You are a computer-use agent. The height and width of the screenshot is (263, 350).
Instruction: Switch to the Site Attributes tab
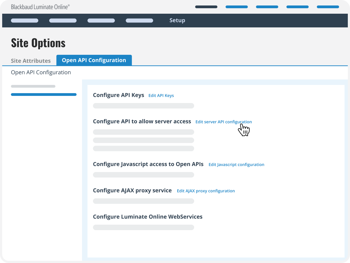click(31, 61)
